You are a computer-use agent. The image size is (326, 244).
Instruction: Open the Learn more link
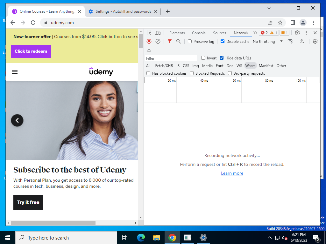coord(232,173)
